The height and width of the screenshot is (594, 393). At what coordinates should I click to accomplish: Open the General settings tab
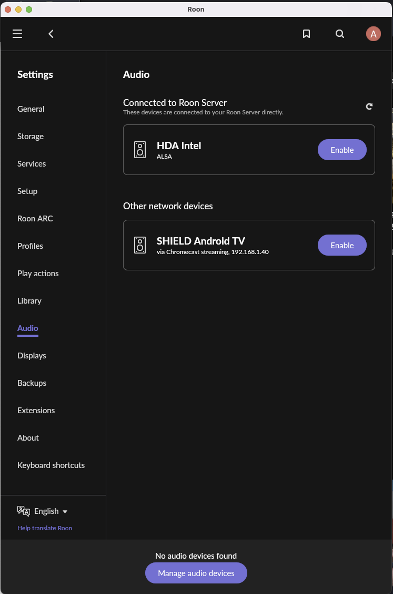point(31,109)
